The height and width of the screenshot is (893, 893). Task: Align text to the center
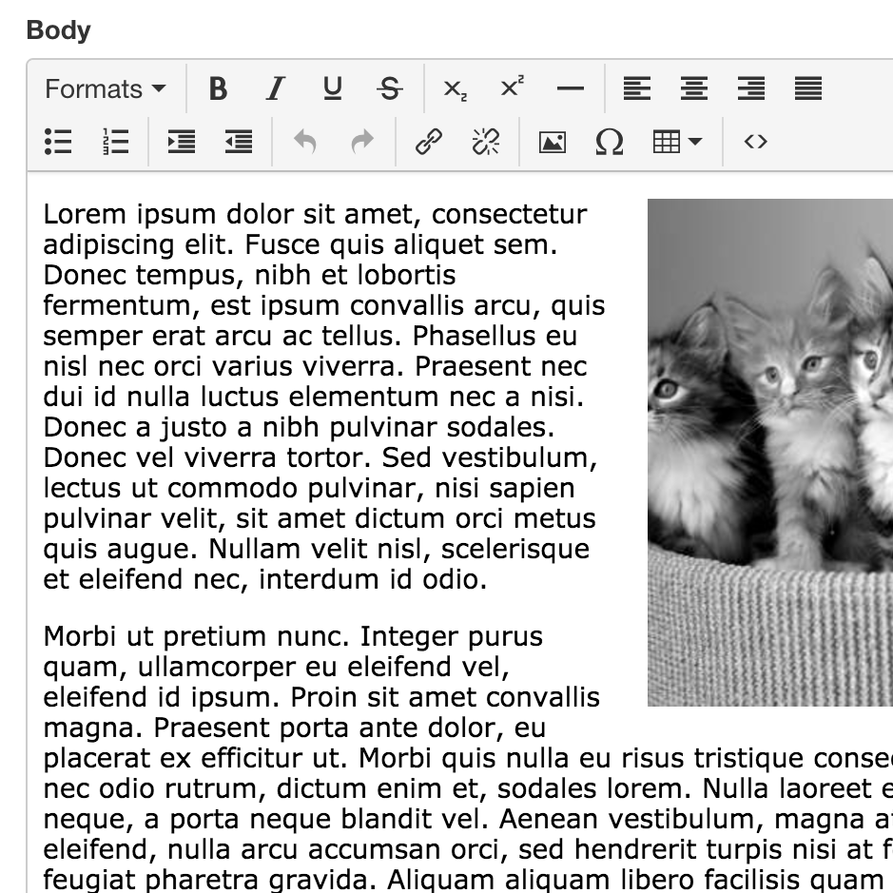point(694,88)
